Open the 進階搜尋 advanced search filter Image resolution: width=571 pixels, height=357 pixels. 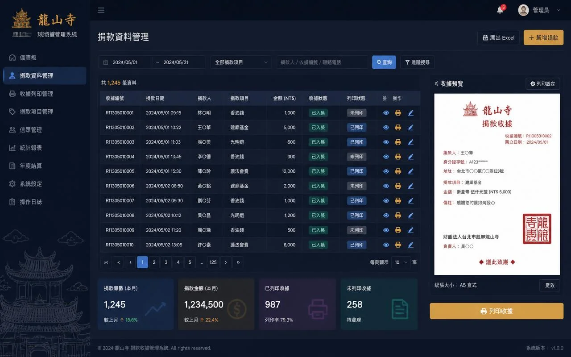click(417, 62)
